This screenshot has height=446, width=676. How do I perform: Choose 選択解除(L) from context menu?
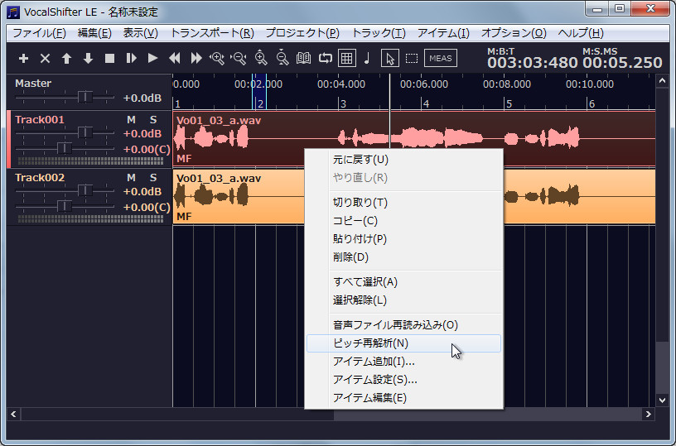(404, 300)
